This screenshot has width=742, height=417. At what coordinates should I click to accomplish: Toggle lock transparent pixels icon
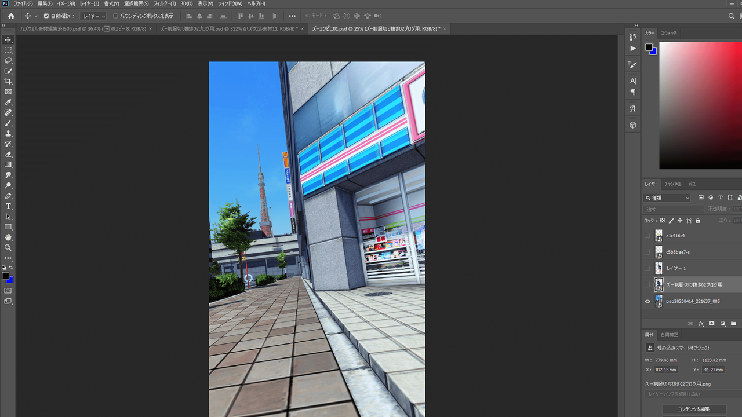point(663,221)
